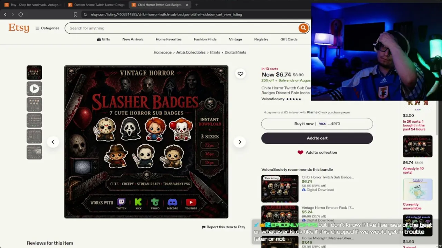Click the Search for anything field
The height and width of the screenshot is (248, 442).
point(182,28)
